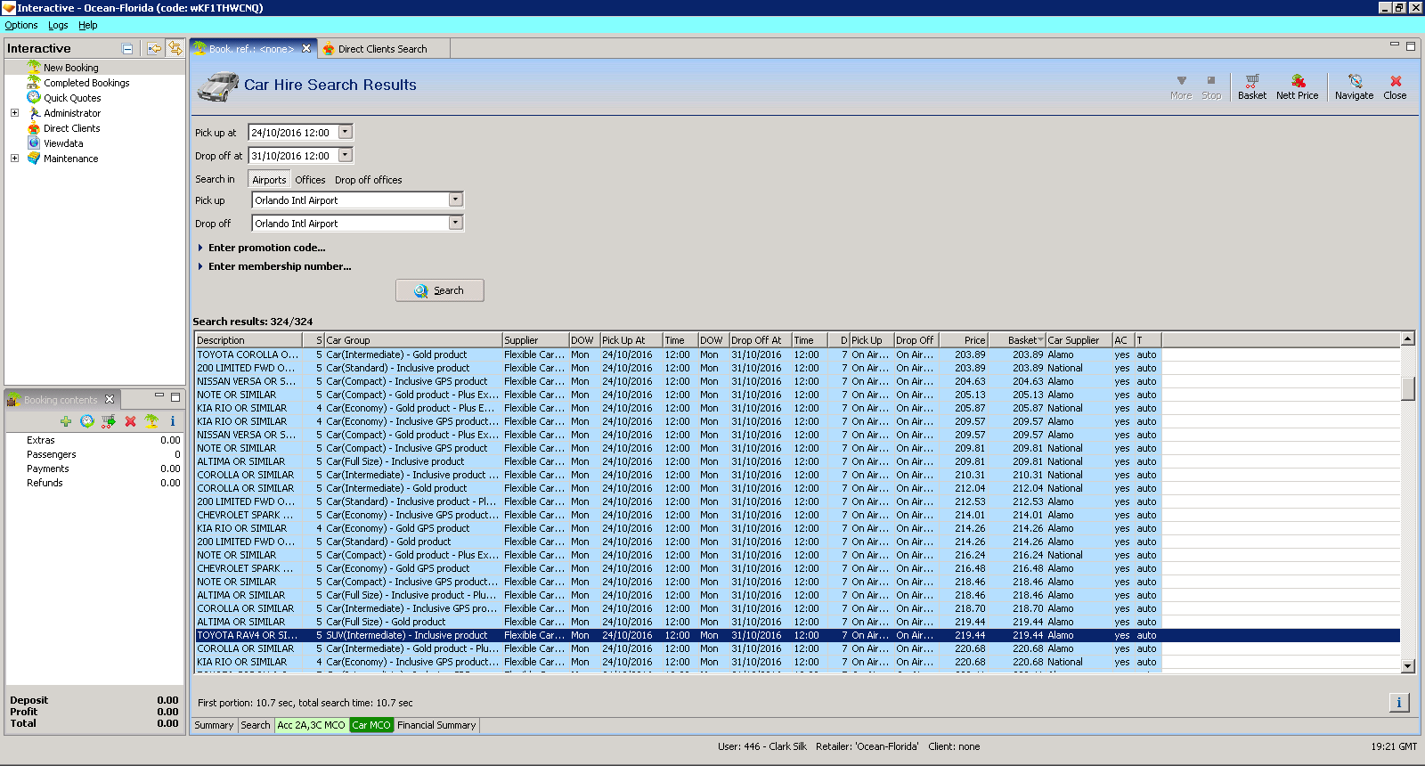Open the Help menu
1425x766 pixels.
(88, 25)
